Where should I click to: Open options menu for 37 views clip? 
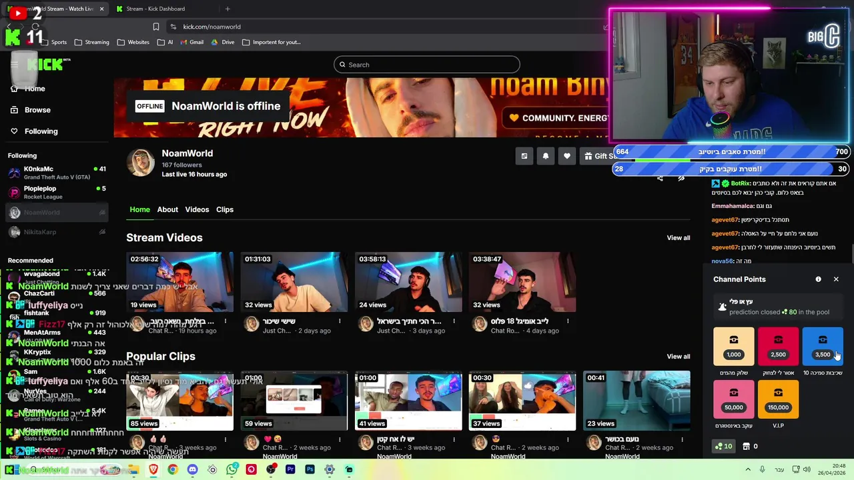click(568, 440)
